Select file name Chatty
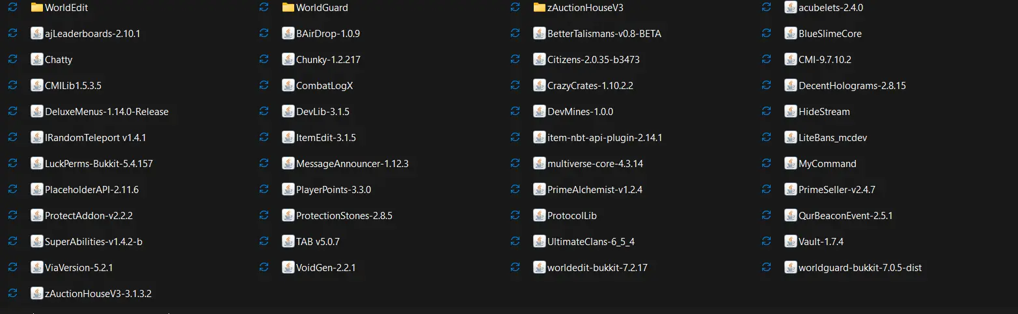 59,60
